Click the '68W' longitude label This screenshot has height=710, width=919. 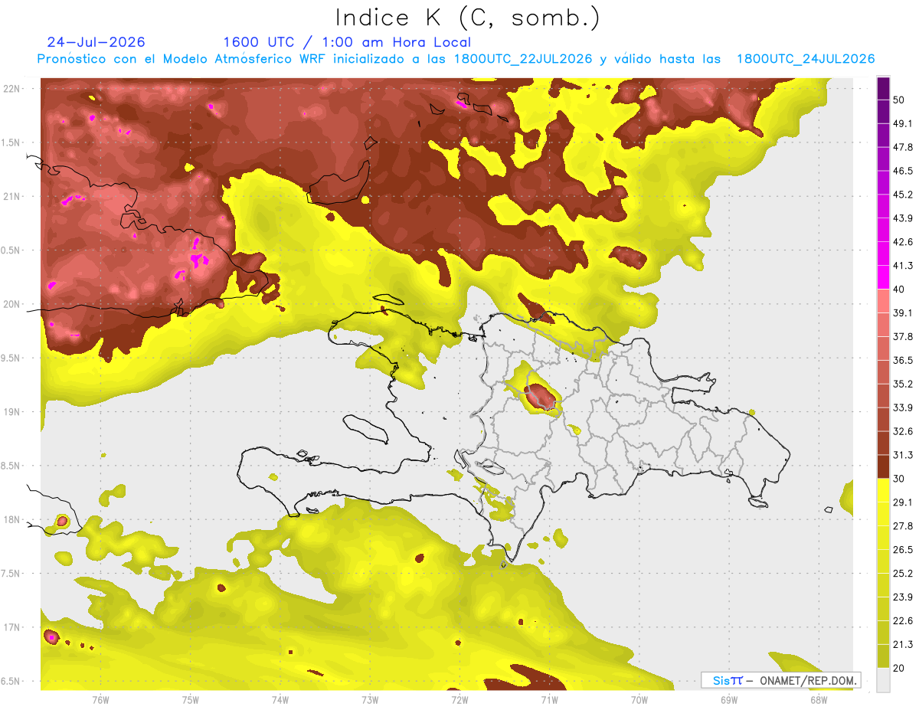(819, 700)
